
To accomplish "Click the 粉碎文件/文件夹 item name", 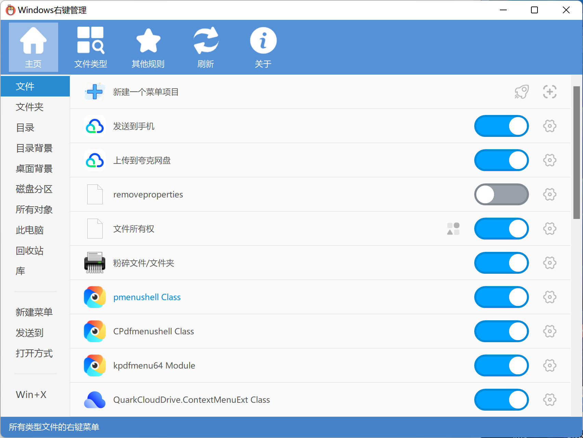I will 144,263.
